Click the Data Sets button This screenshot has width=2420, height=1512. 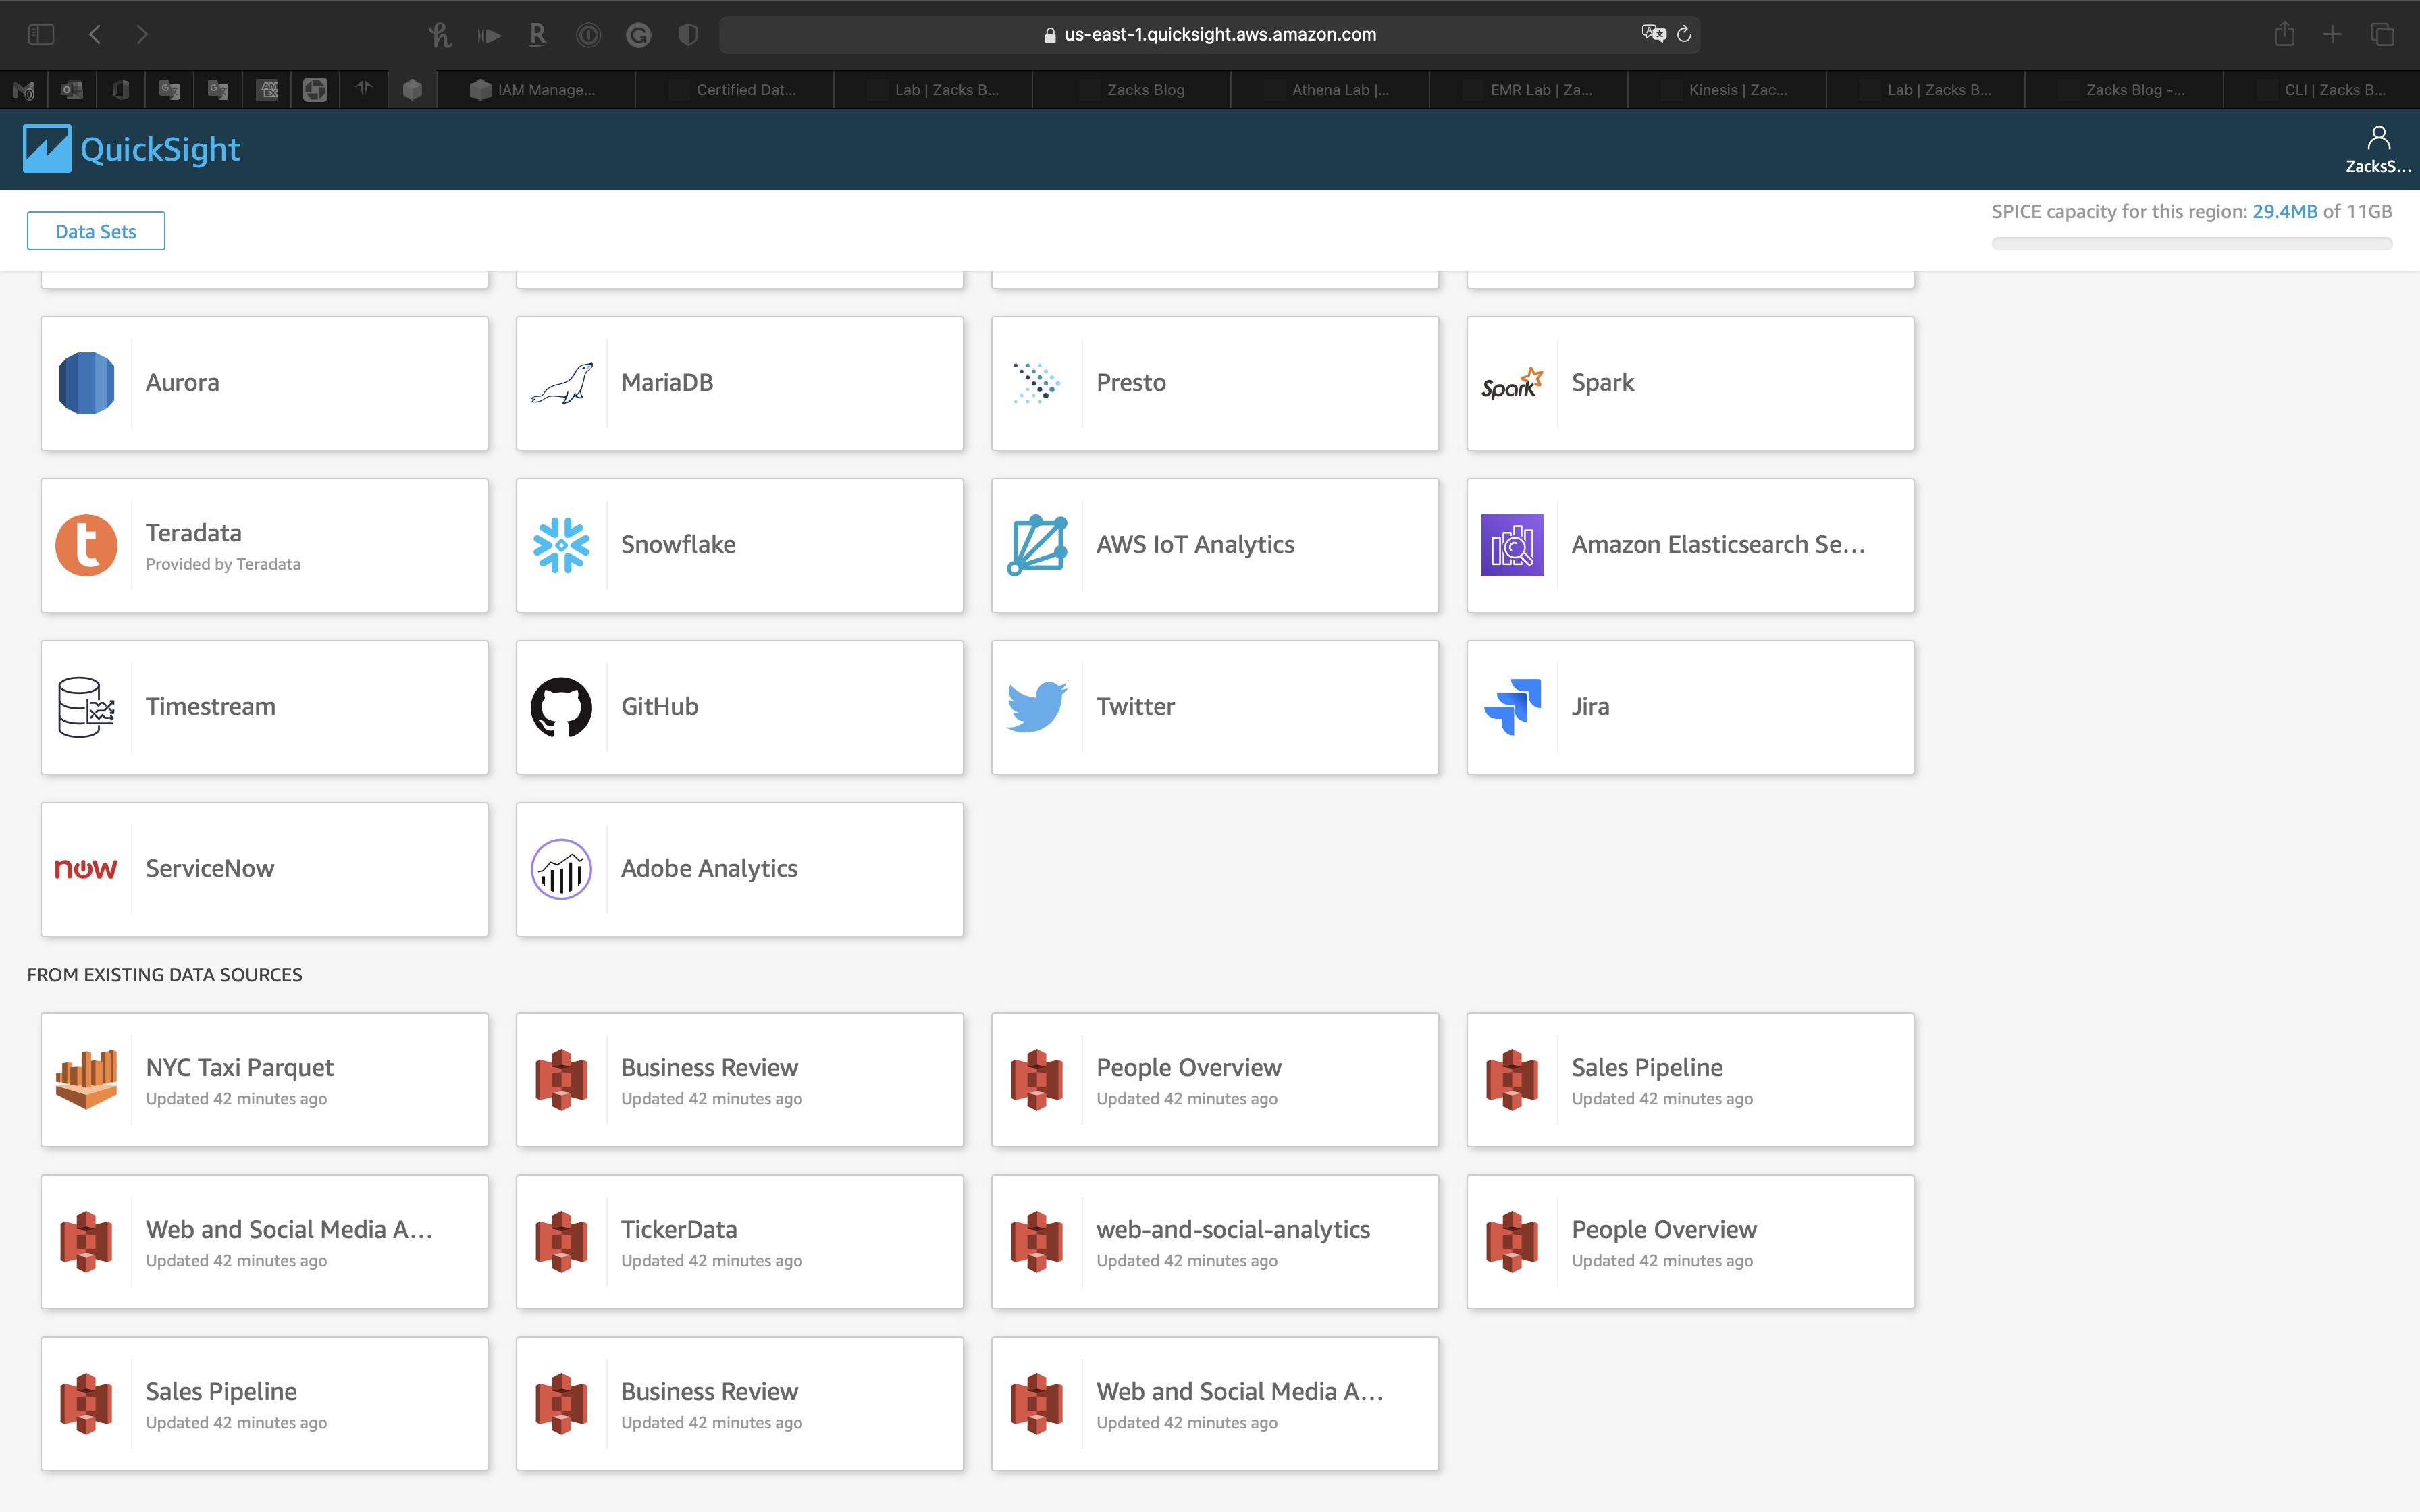(96, 231)
